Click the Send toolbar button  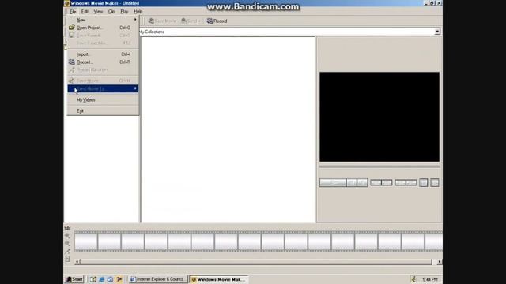[x=191, y=21]
